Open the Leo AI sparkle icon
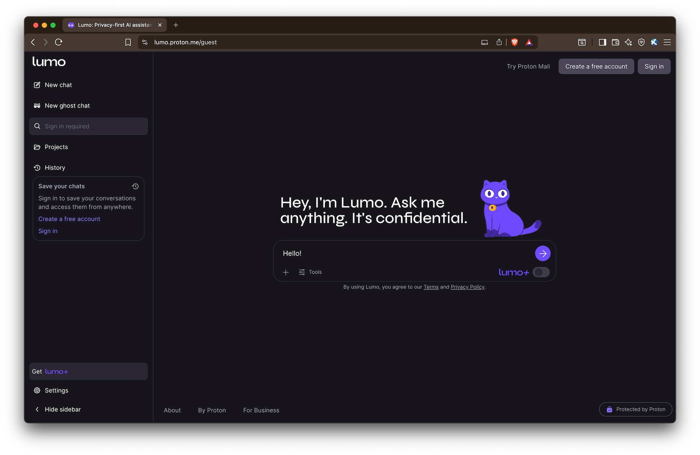The height and width of the screenshot is (455, 700). coord(629,42)
